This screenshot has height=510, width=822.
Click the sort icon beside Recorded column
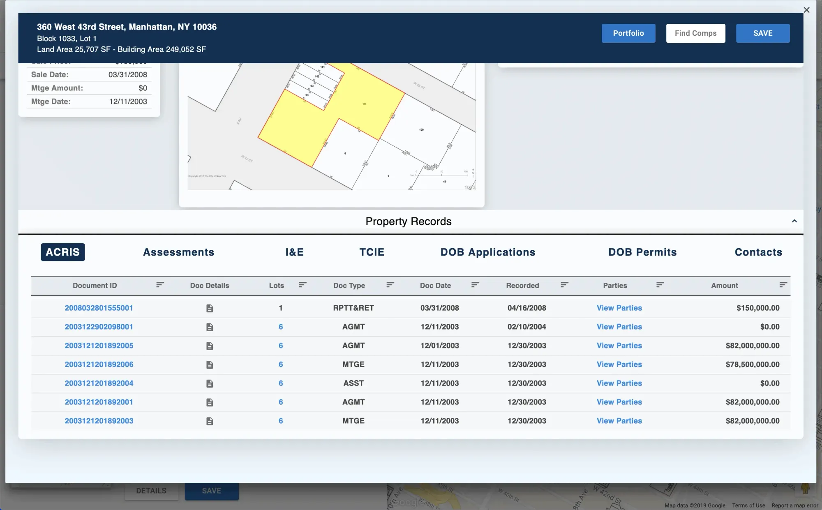pos(564,285)
